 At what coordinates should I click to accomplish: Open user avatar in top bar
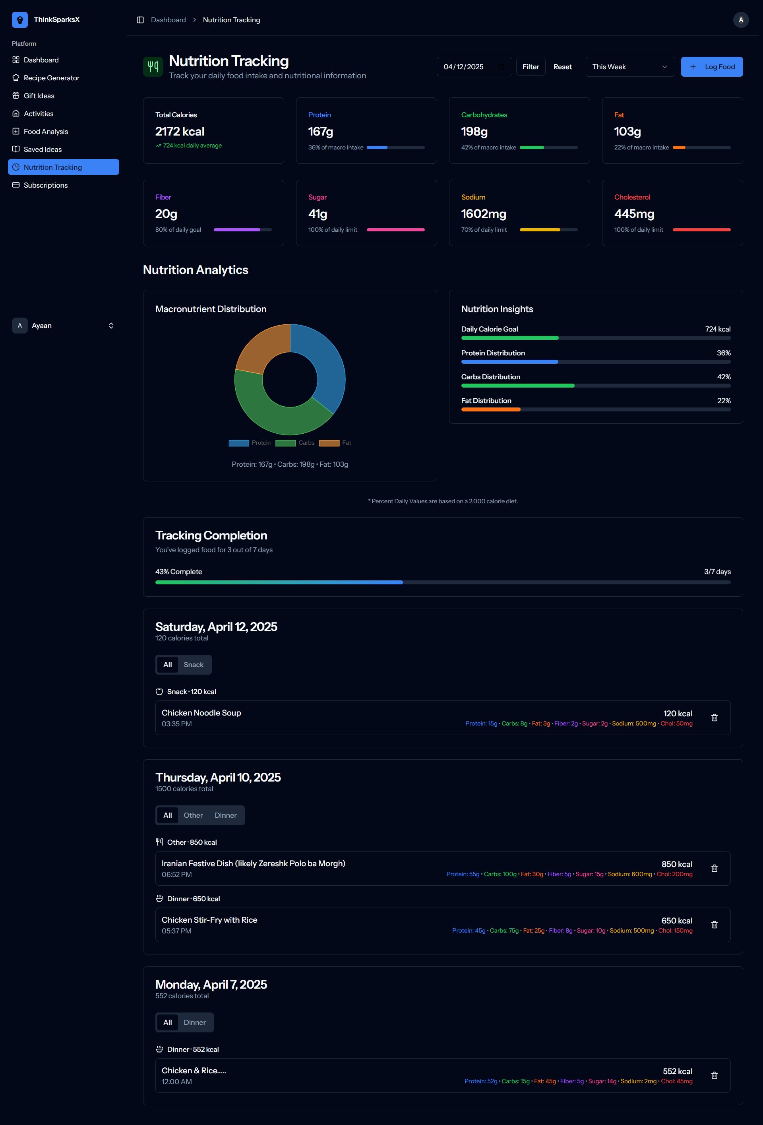point(740,20)
